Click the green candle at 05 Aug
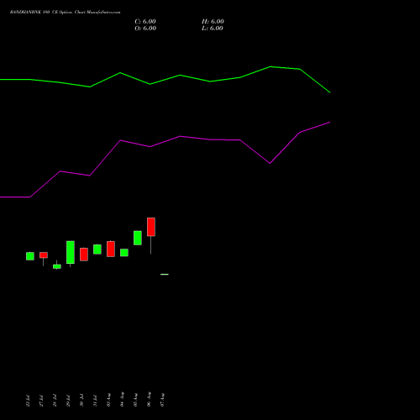The image size is (420, 420). click(138, 238)
